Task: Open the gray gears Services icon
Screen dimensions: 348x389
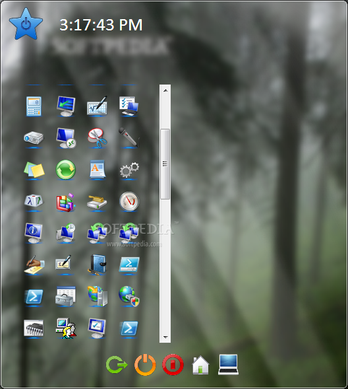Action: (129, 170)
